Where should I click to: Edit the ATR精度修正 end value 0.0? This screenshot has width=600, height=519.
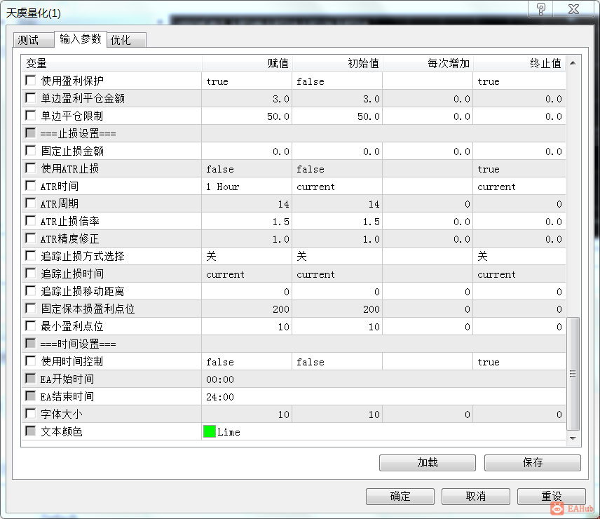pos(519,239)
